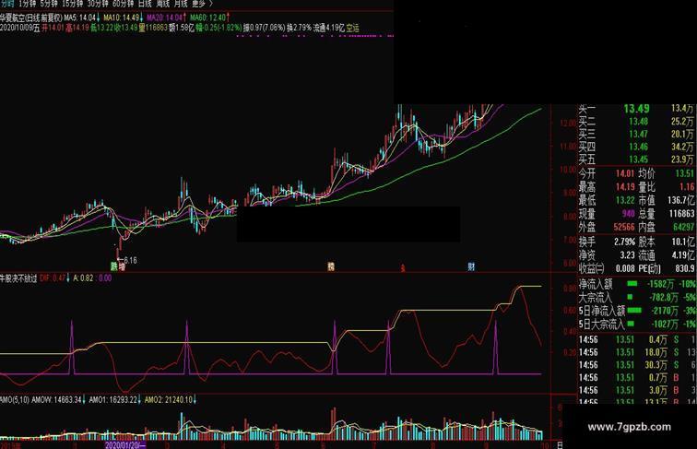
Task: Switch to the 分时 intraday tab
Action: [7, 4]
